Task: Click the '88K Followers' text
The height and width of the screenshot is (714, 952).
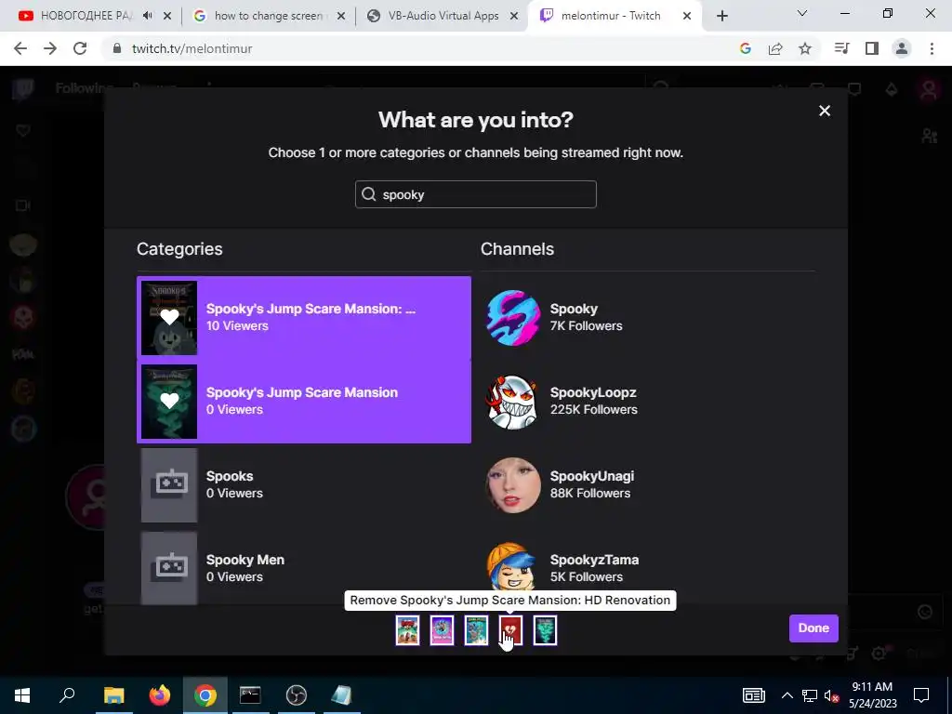Action: [x=590, y=494]
